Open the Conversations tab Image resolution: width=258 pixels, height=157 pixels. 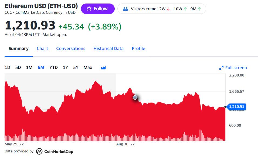pyautogui.click(x=71, y=49)
